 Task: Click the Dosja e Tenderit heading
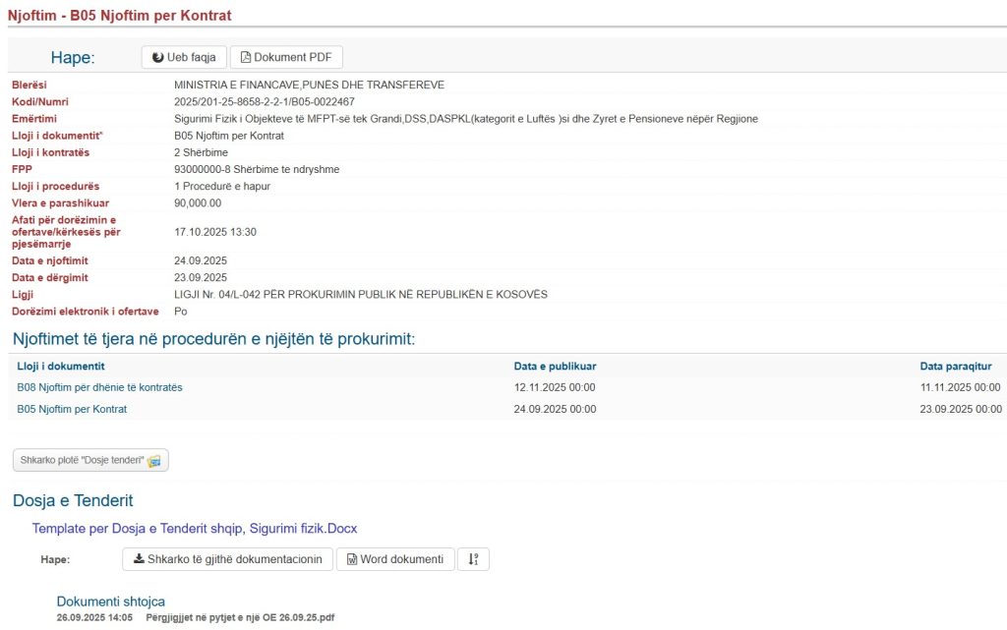click(73, 501)
